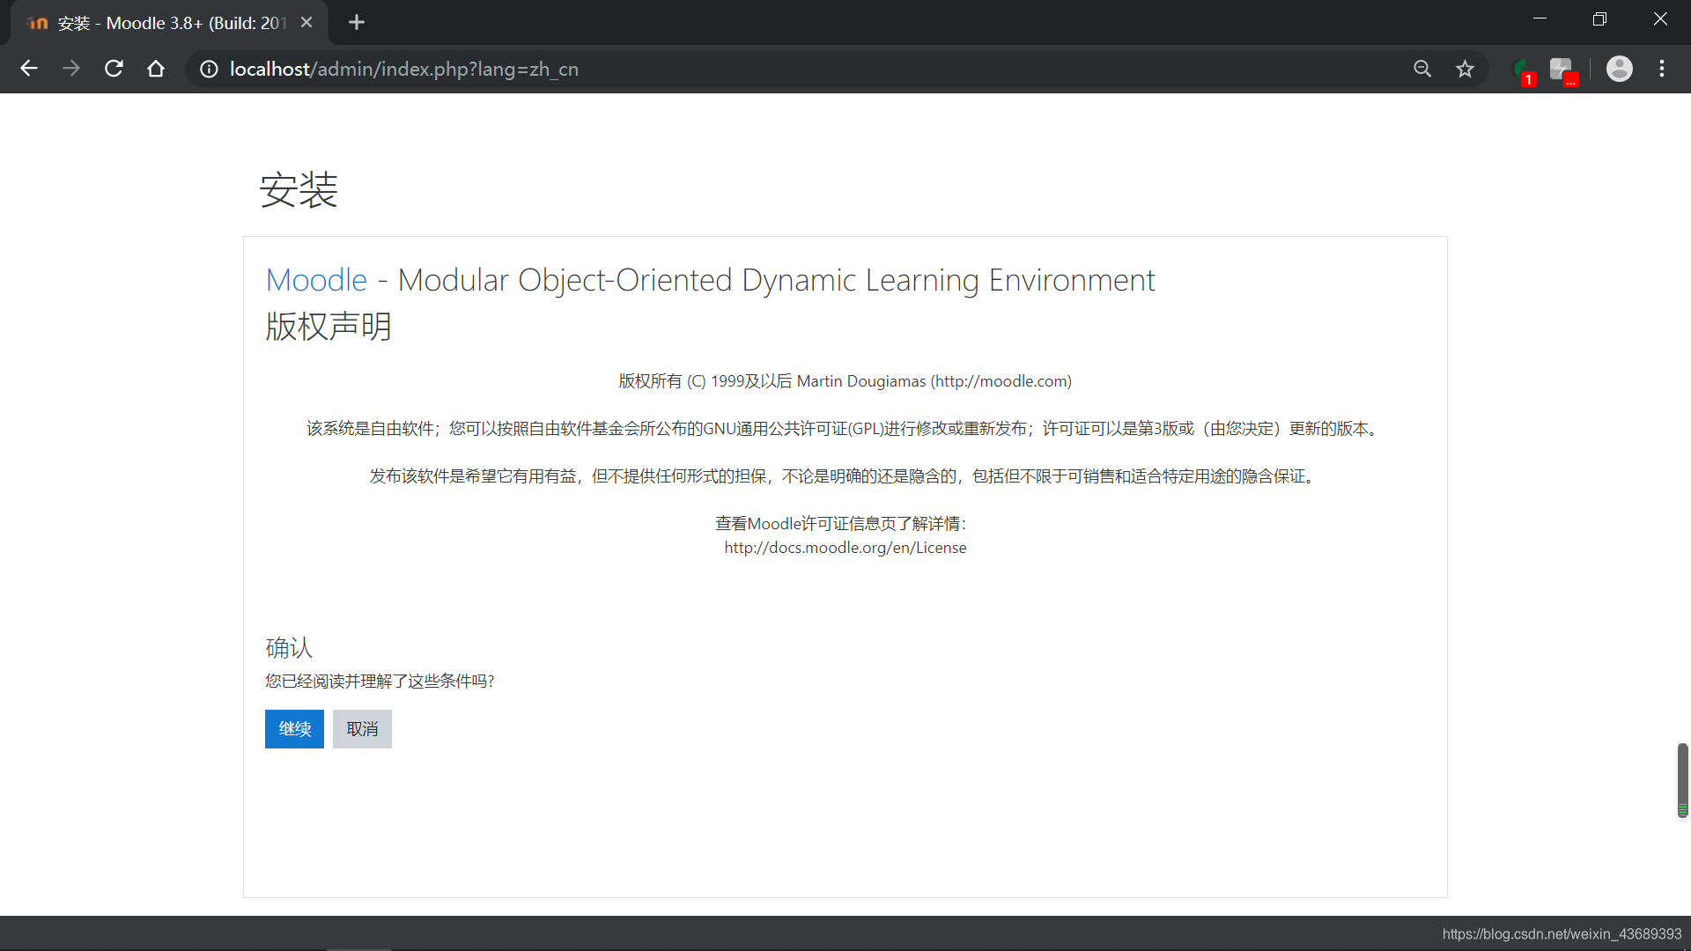Bookmark this page with star icon

pyautogui.click(x=1465, y=69)
